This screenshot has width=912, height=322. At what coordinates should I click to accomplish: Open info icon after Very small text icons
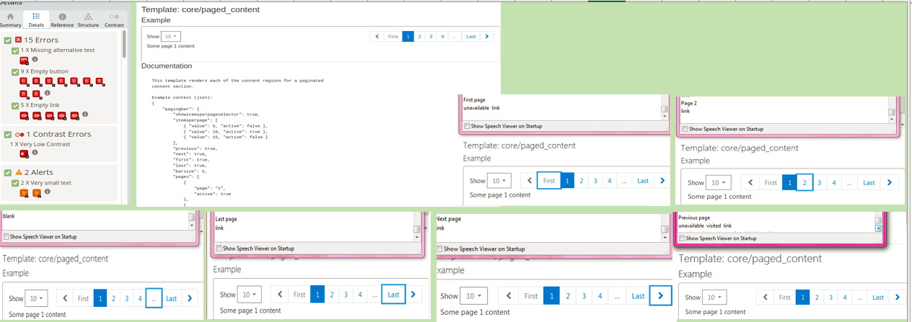point(48,192)
